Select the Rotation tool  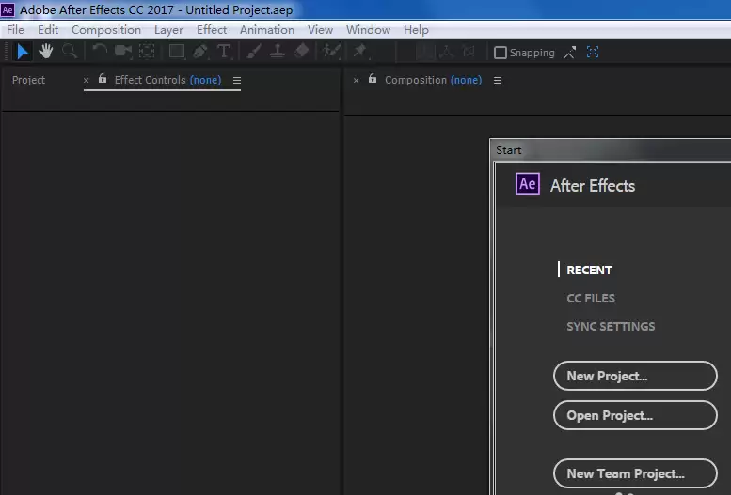[100, 51]
